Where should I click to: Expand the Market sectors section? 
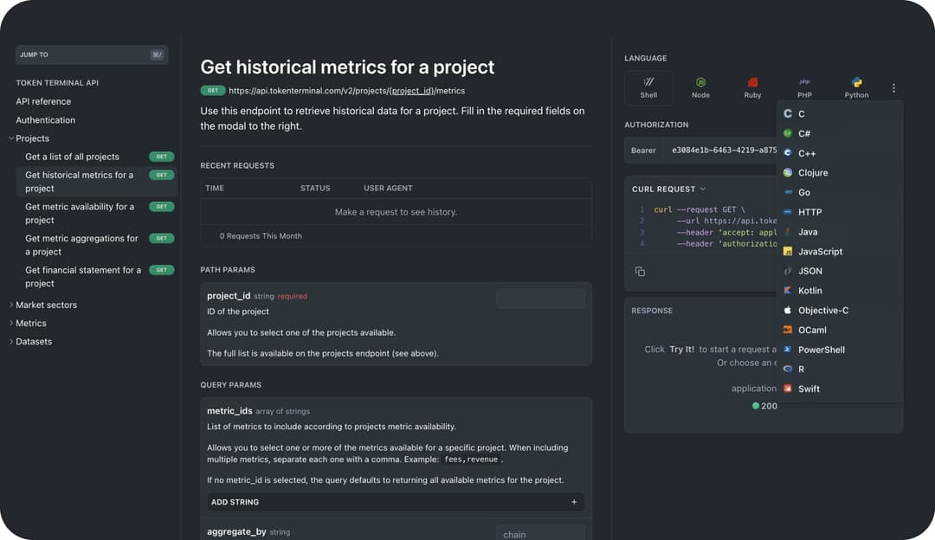[x=11, y=305]
